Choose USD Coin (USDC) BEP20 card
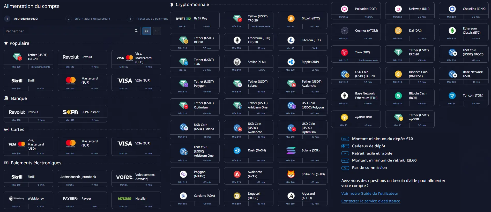Image resolution: width=491 pixels, height=212 pixels. pos(356,76)
